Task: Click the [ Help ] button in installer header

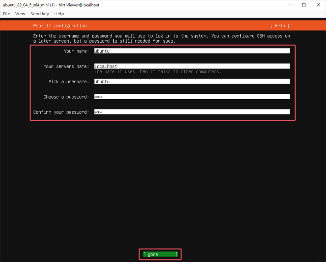Action: pos(280,26)
